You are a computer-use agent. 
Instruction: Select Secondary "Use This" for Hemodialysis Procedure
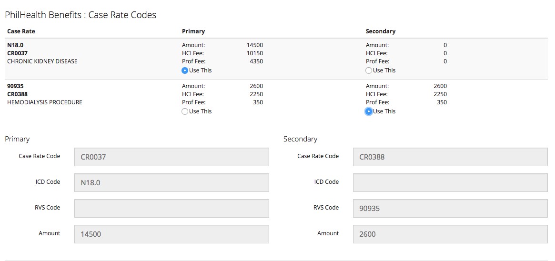369,111
